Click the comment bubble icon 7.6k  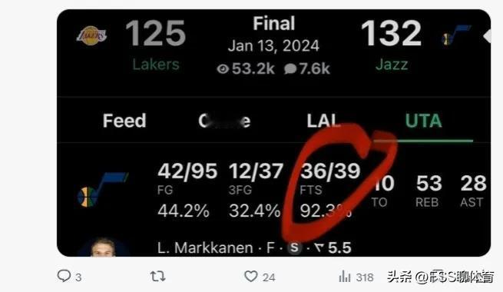(290, 68)
